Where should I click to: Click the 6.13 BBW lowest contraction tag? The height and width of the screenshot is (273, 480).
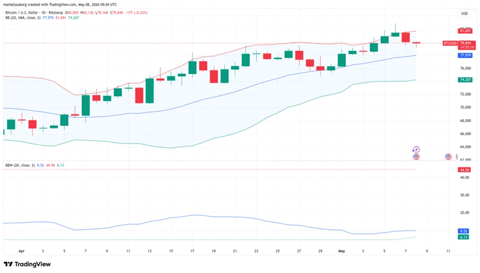tap(464, 237)
